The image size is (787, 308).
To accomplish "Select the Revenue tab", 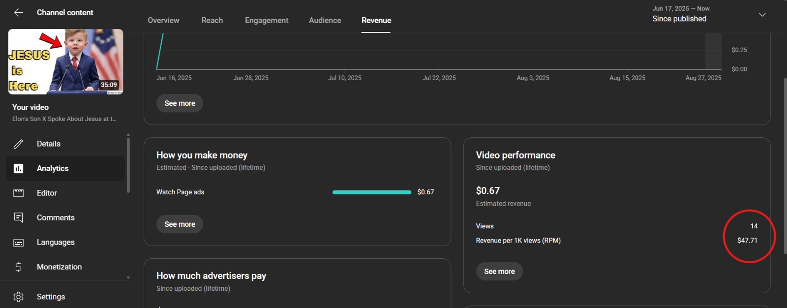I will [376, 20].
